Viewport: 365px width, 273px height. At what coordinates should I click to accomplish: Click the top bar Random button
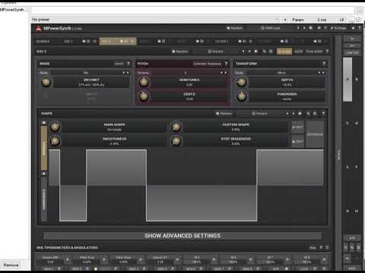pyautogui.click(x=235, y=28)
